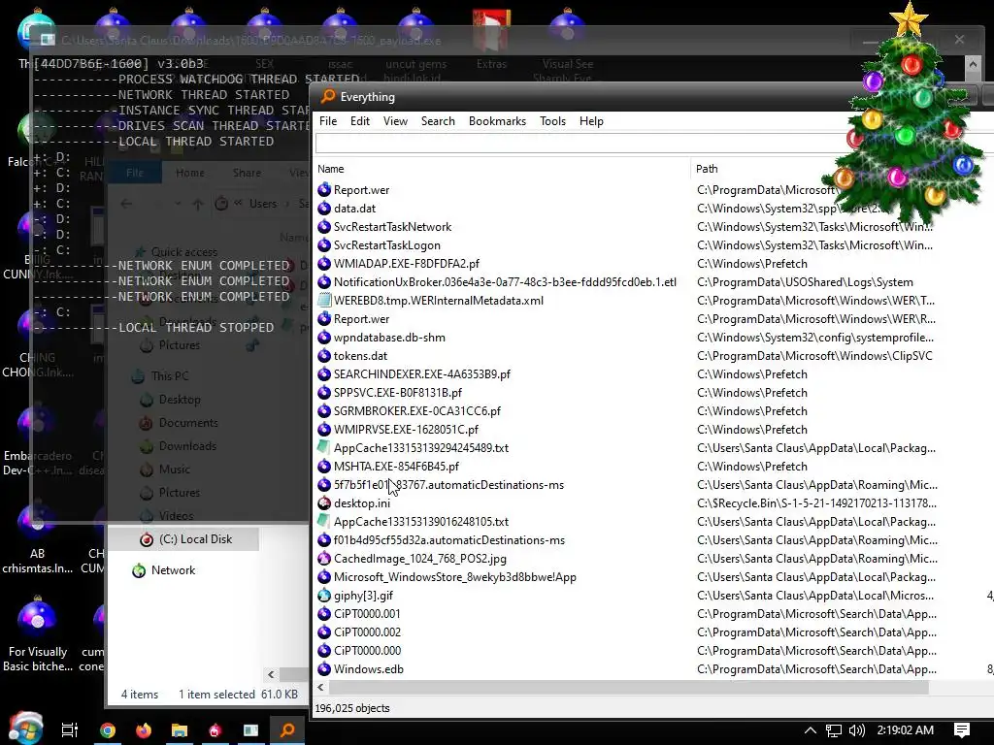Viewport: 994px width, 745px height.
Task: Open the Edit menu in Everything
Action: coord(360,121)
